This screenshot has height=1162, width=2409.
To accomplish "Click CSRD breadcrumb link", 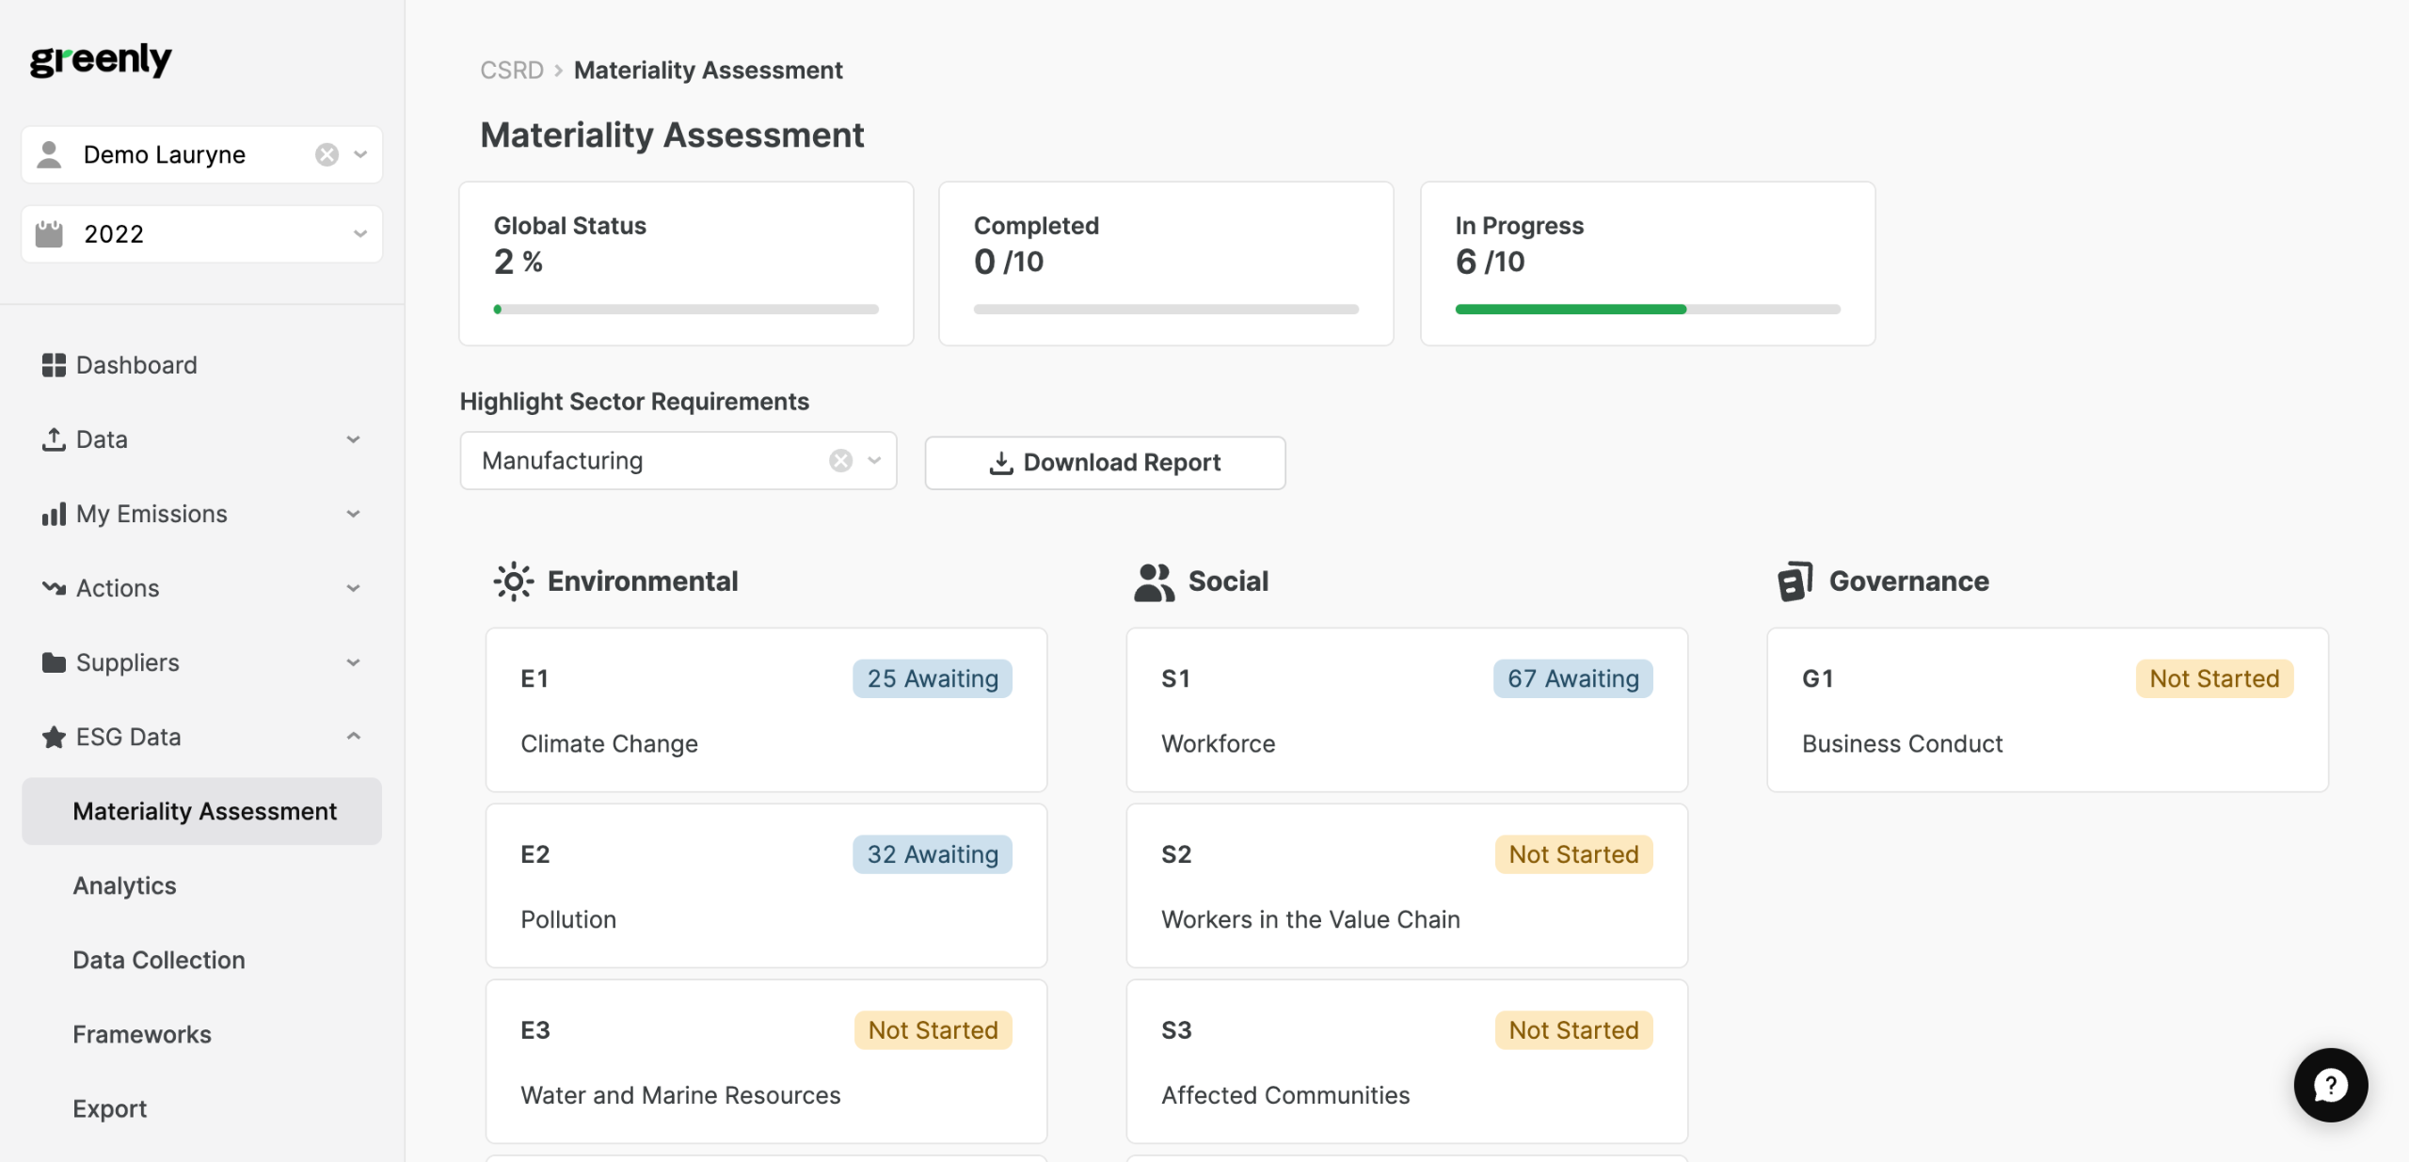I will pyautogui.click(x=511, y=71).
